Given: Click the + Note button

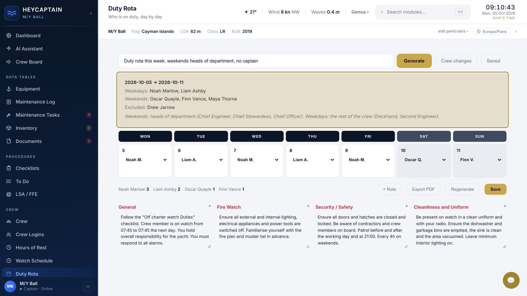Looking at the screenshot, I should (389, 189).
